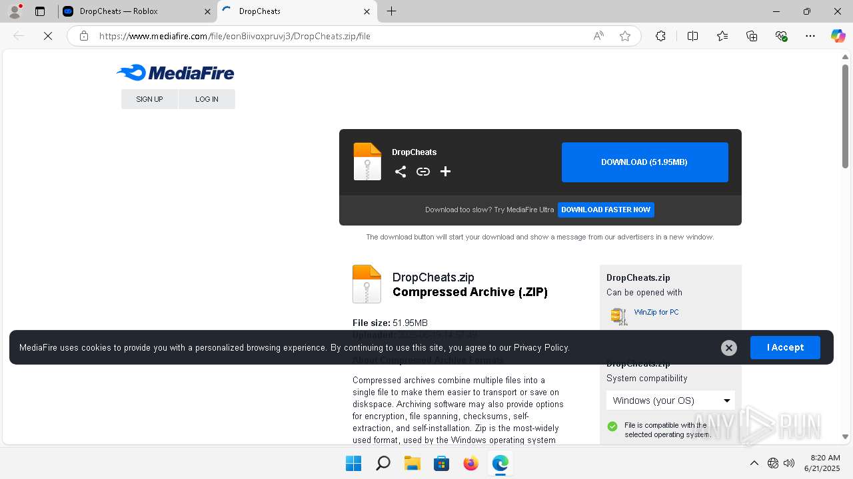Open File Explorer from taskbar
Image resolution: width=853 pixels, height=479 pixels.
coord(412,463)
